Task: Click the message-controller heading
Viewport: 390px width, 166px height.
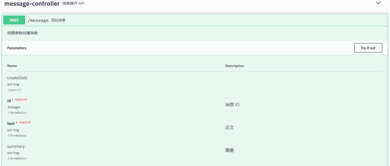Action: 32,4
